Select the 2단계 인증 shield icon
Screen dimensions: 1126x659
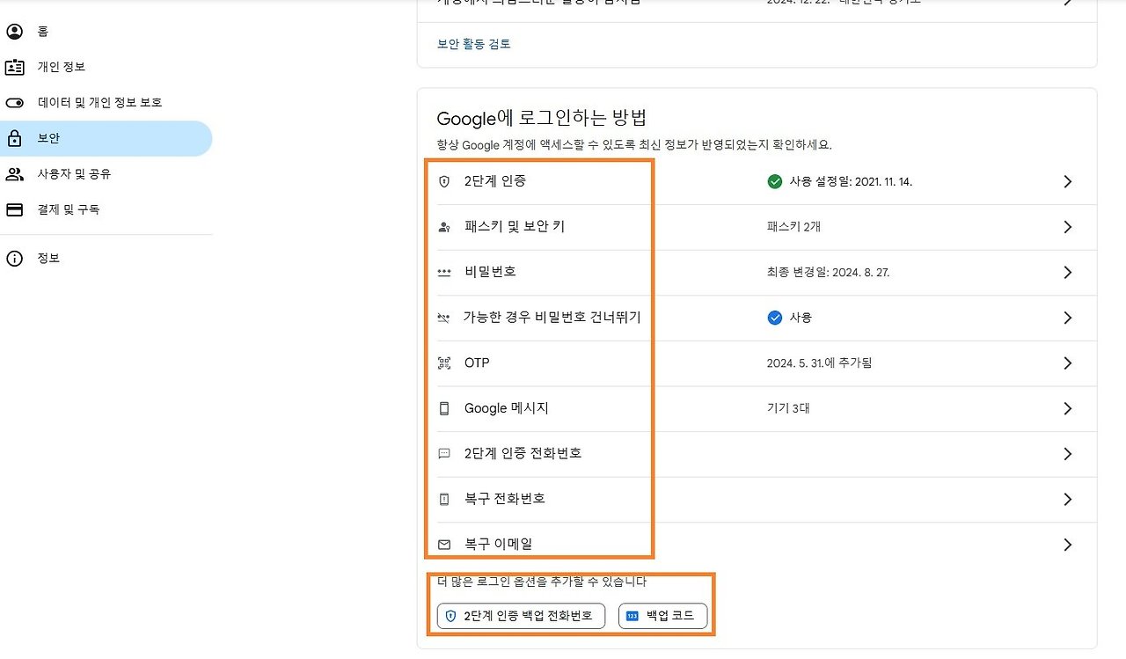[444, 182]
